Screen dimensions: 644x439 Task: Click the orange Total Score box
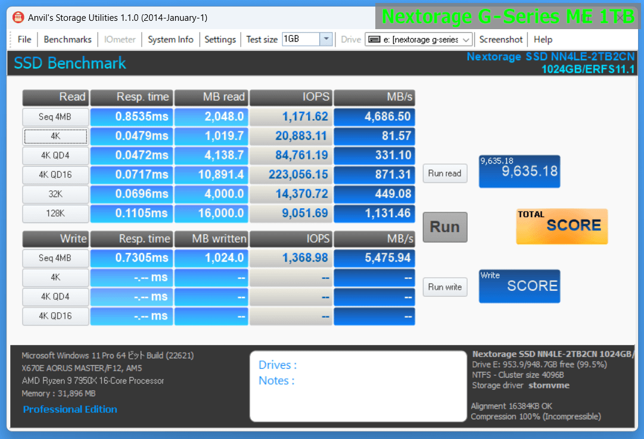point(561,226)
